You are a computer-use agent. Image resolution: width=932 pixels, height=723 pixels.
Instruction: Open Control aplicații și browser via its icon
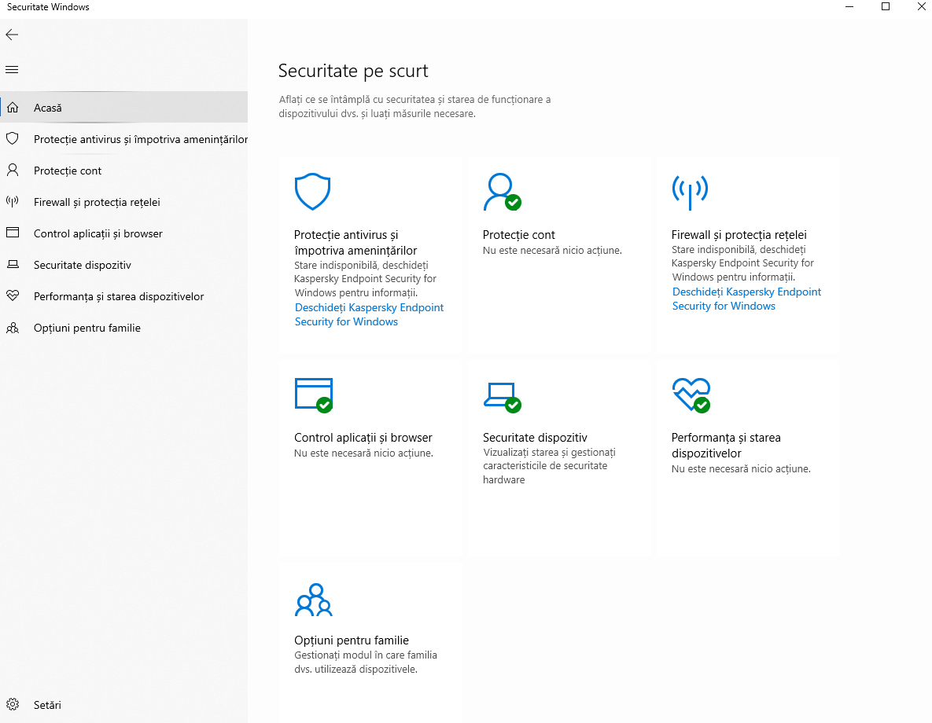point(313,395)
